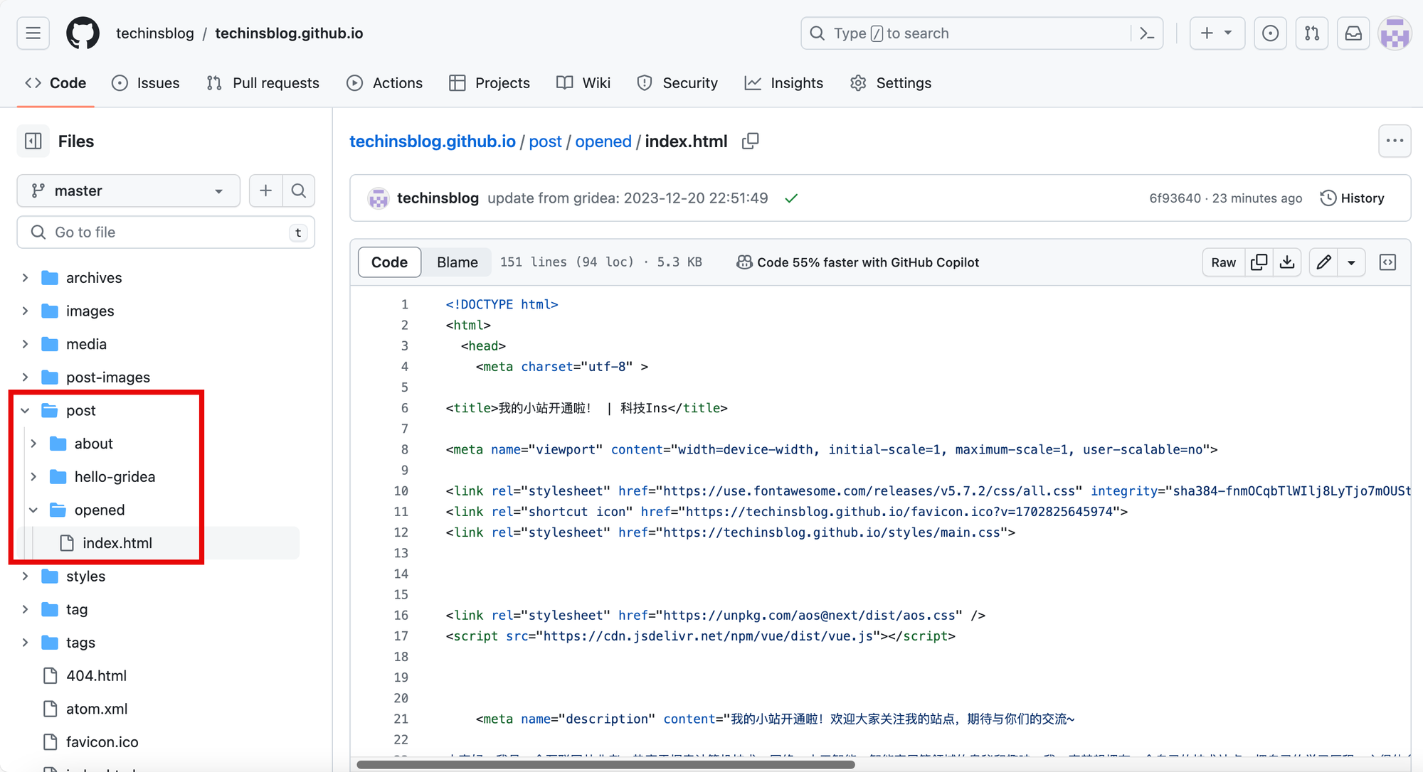Open more file actions ellipsis menu
Viewport: 1423px width, 772px height.
point(1395,141)
